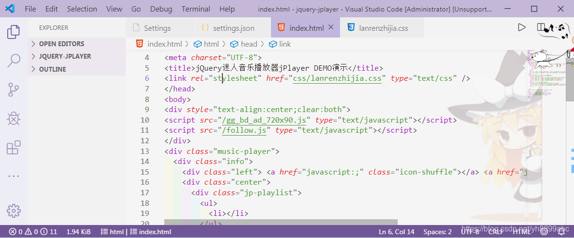Click the CRLF end-of-line indicator

coord(496,232)
